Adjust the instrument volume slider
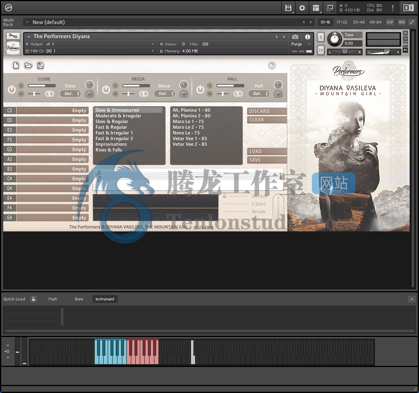Screen dimensions: 419x393 (x=383, y=52)
